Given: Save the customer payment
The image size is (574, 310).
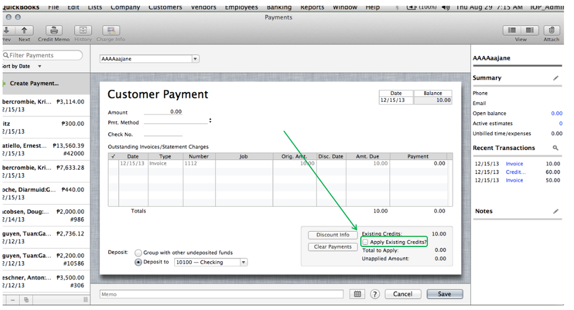Looking at the screenshot, I should coord(444,294).
